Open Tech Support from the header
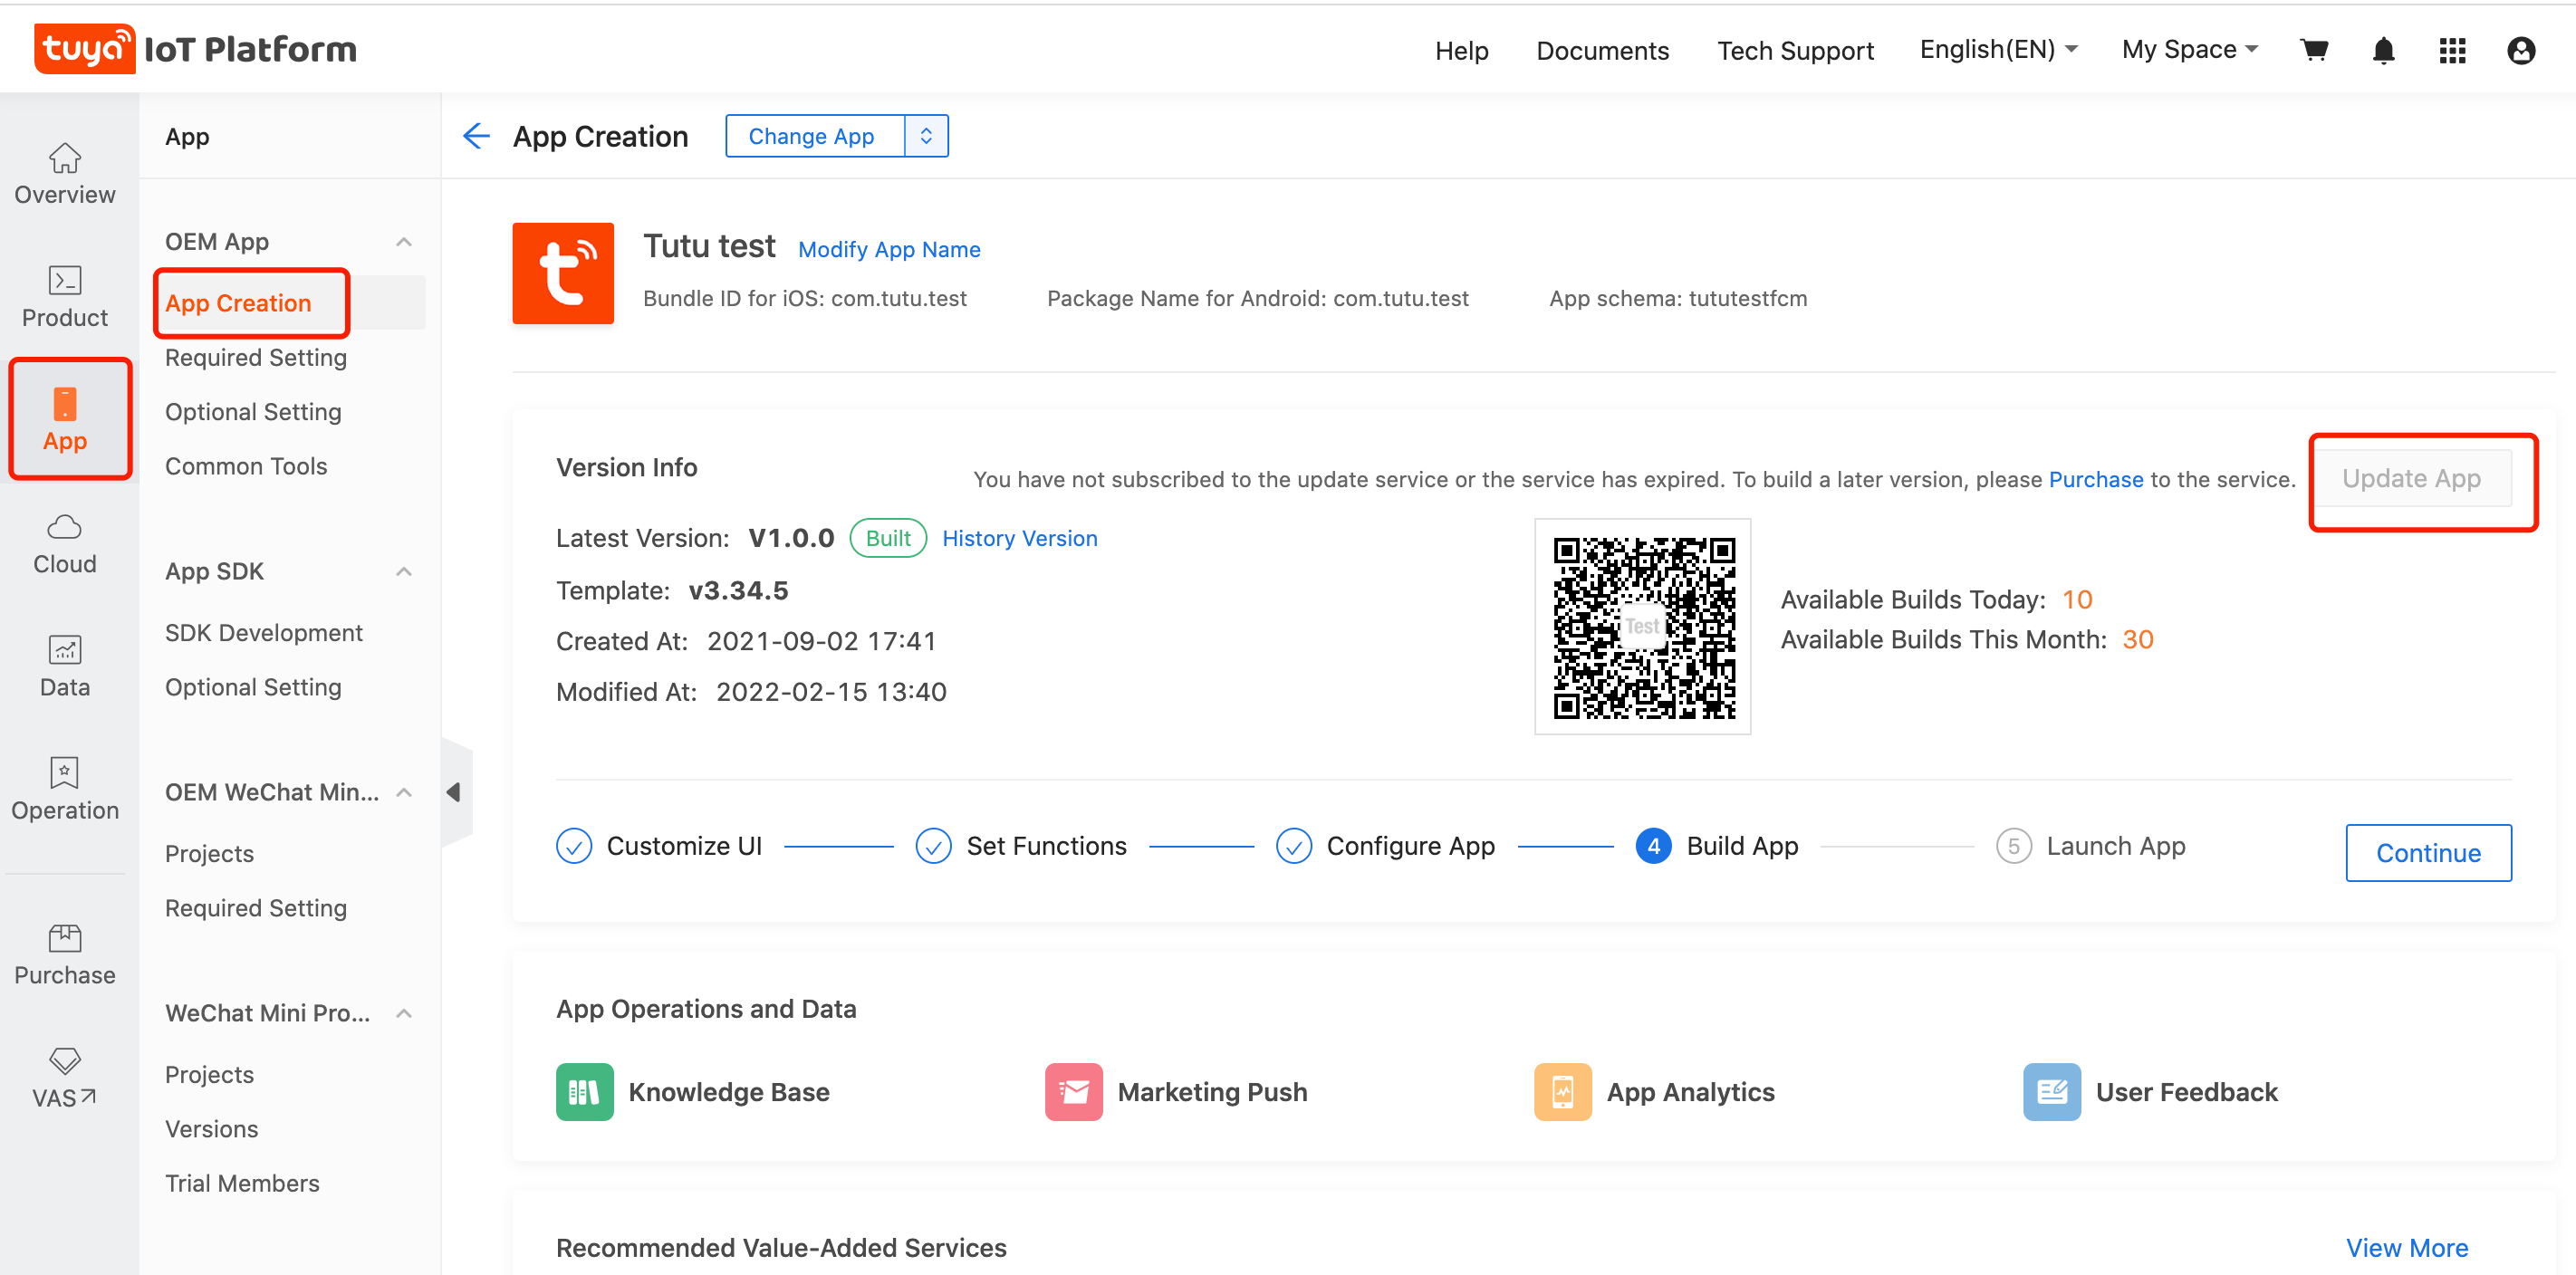The height and width of the screenshot is (1275, 2576). click(x=1795, y=50)
